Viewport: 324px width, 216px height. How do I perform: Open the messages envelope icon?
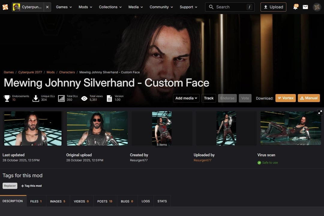pos(305,7)
